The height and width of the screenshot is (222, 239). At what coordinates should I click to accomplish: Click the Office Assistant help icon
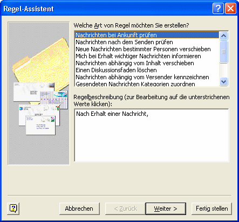[x=13, y=209]
